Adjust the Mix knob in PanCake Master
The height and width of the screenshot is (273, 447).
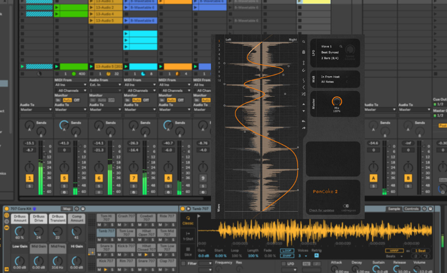(337, 101)
